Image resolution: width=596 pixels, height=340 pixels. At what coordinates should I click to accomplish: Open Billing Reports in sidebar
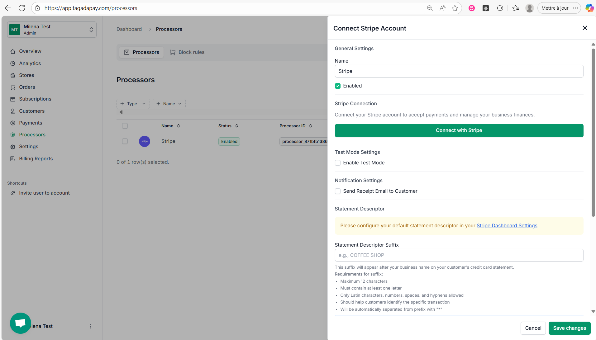click(x=36, y=159)
